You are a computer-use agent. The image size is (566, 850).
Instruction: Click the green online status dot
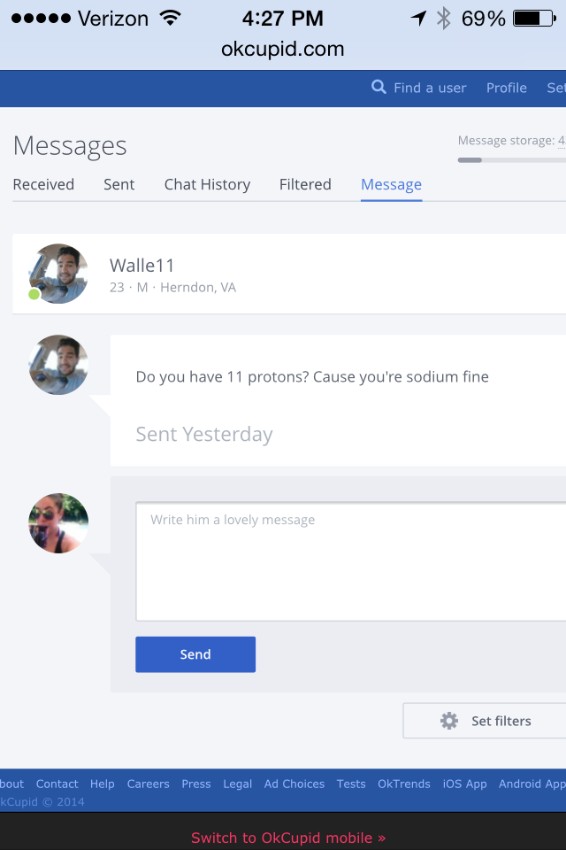coord(34,294)
